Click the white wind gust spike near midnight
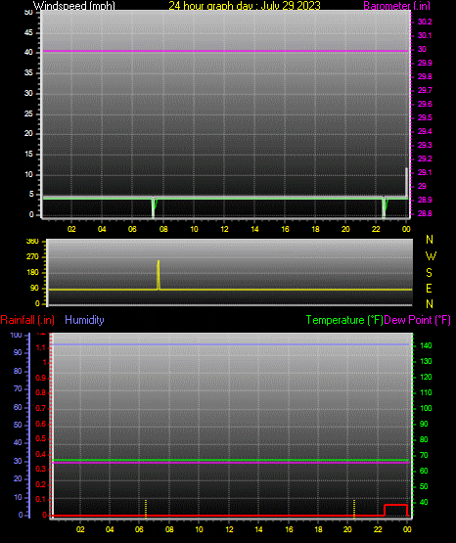Screen dimensions: 456x543 point(406,183)
